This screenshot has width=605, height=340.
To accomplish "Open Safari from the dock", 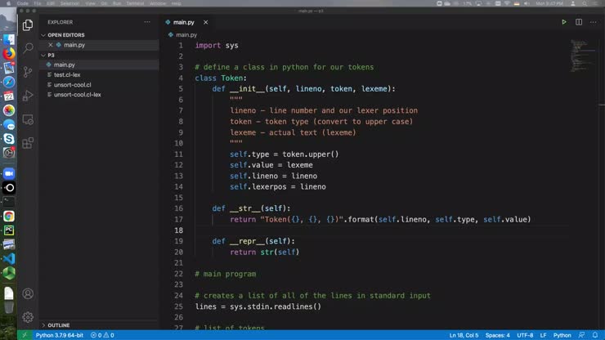I will pyautogui.click(x=9, y=82).
